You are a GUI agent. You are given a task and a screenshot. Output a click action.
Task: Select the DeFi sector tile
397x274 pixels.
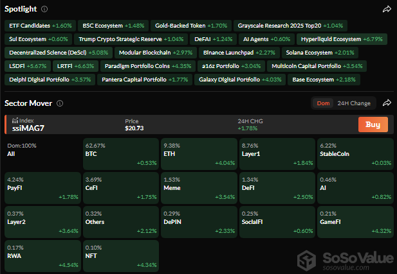tap(277, 188)
